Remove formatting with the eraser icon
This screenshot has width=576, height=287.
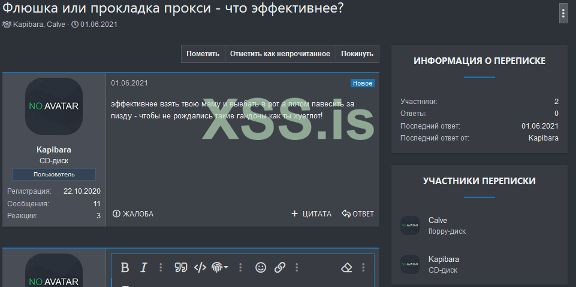347,268
